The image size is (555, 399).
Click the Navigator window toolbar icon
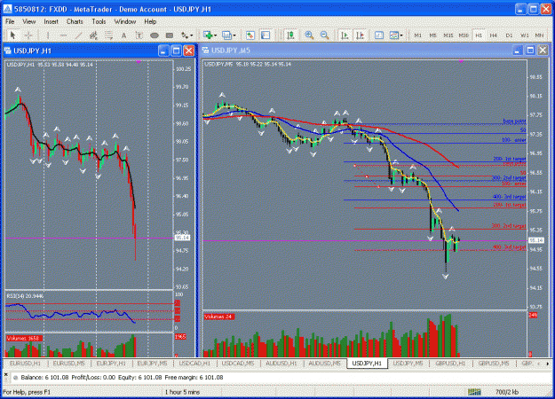click(x=266, y=35)
